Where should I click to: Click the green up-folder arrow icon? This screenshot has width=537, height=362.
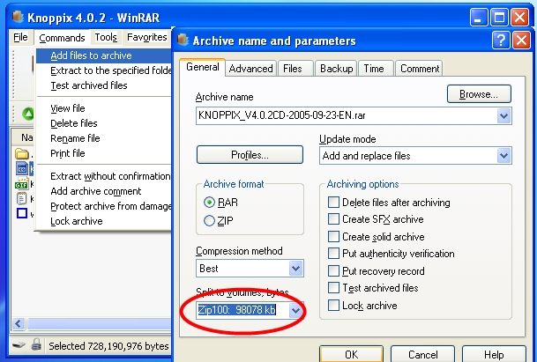point(28,114)
